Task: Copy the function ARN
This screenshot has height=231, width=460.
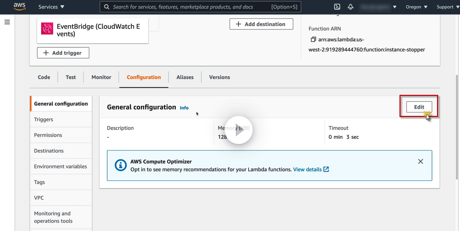Action: [x=313, y=39]
